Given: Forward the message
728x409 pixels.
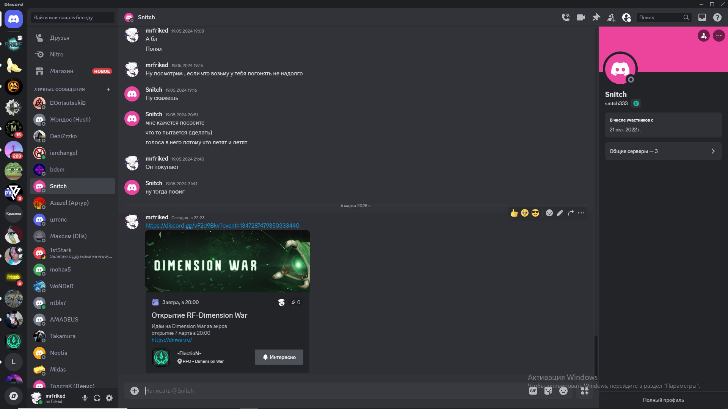Looking at the screenshot, I should point(571,213).
